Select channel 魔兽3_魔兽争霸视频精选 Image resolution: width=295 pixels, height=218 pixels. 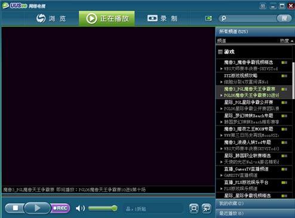(x=248, y=62)
